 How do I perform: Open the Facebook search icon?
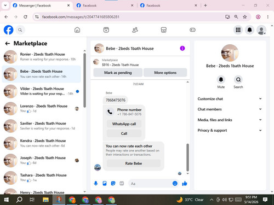point(20,30)
